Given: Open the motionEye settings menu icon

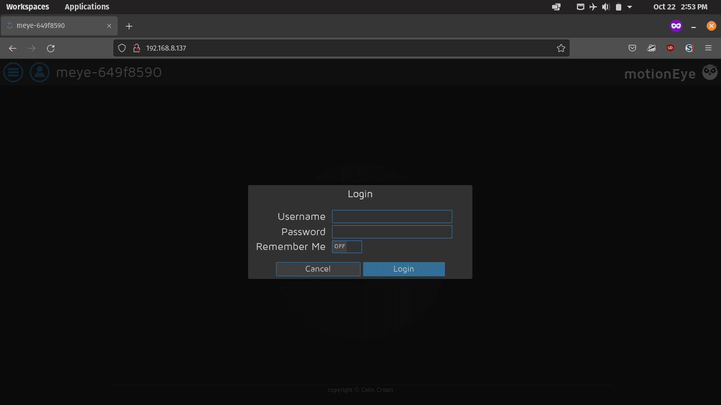Looking at the screenshot, I should (13, 72).
